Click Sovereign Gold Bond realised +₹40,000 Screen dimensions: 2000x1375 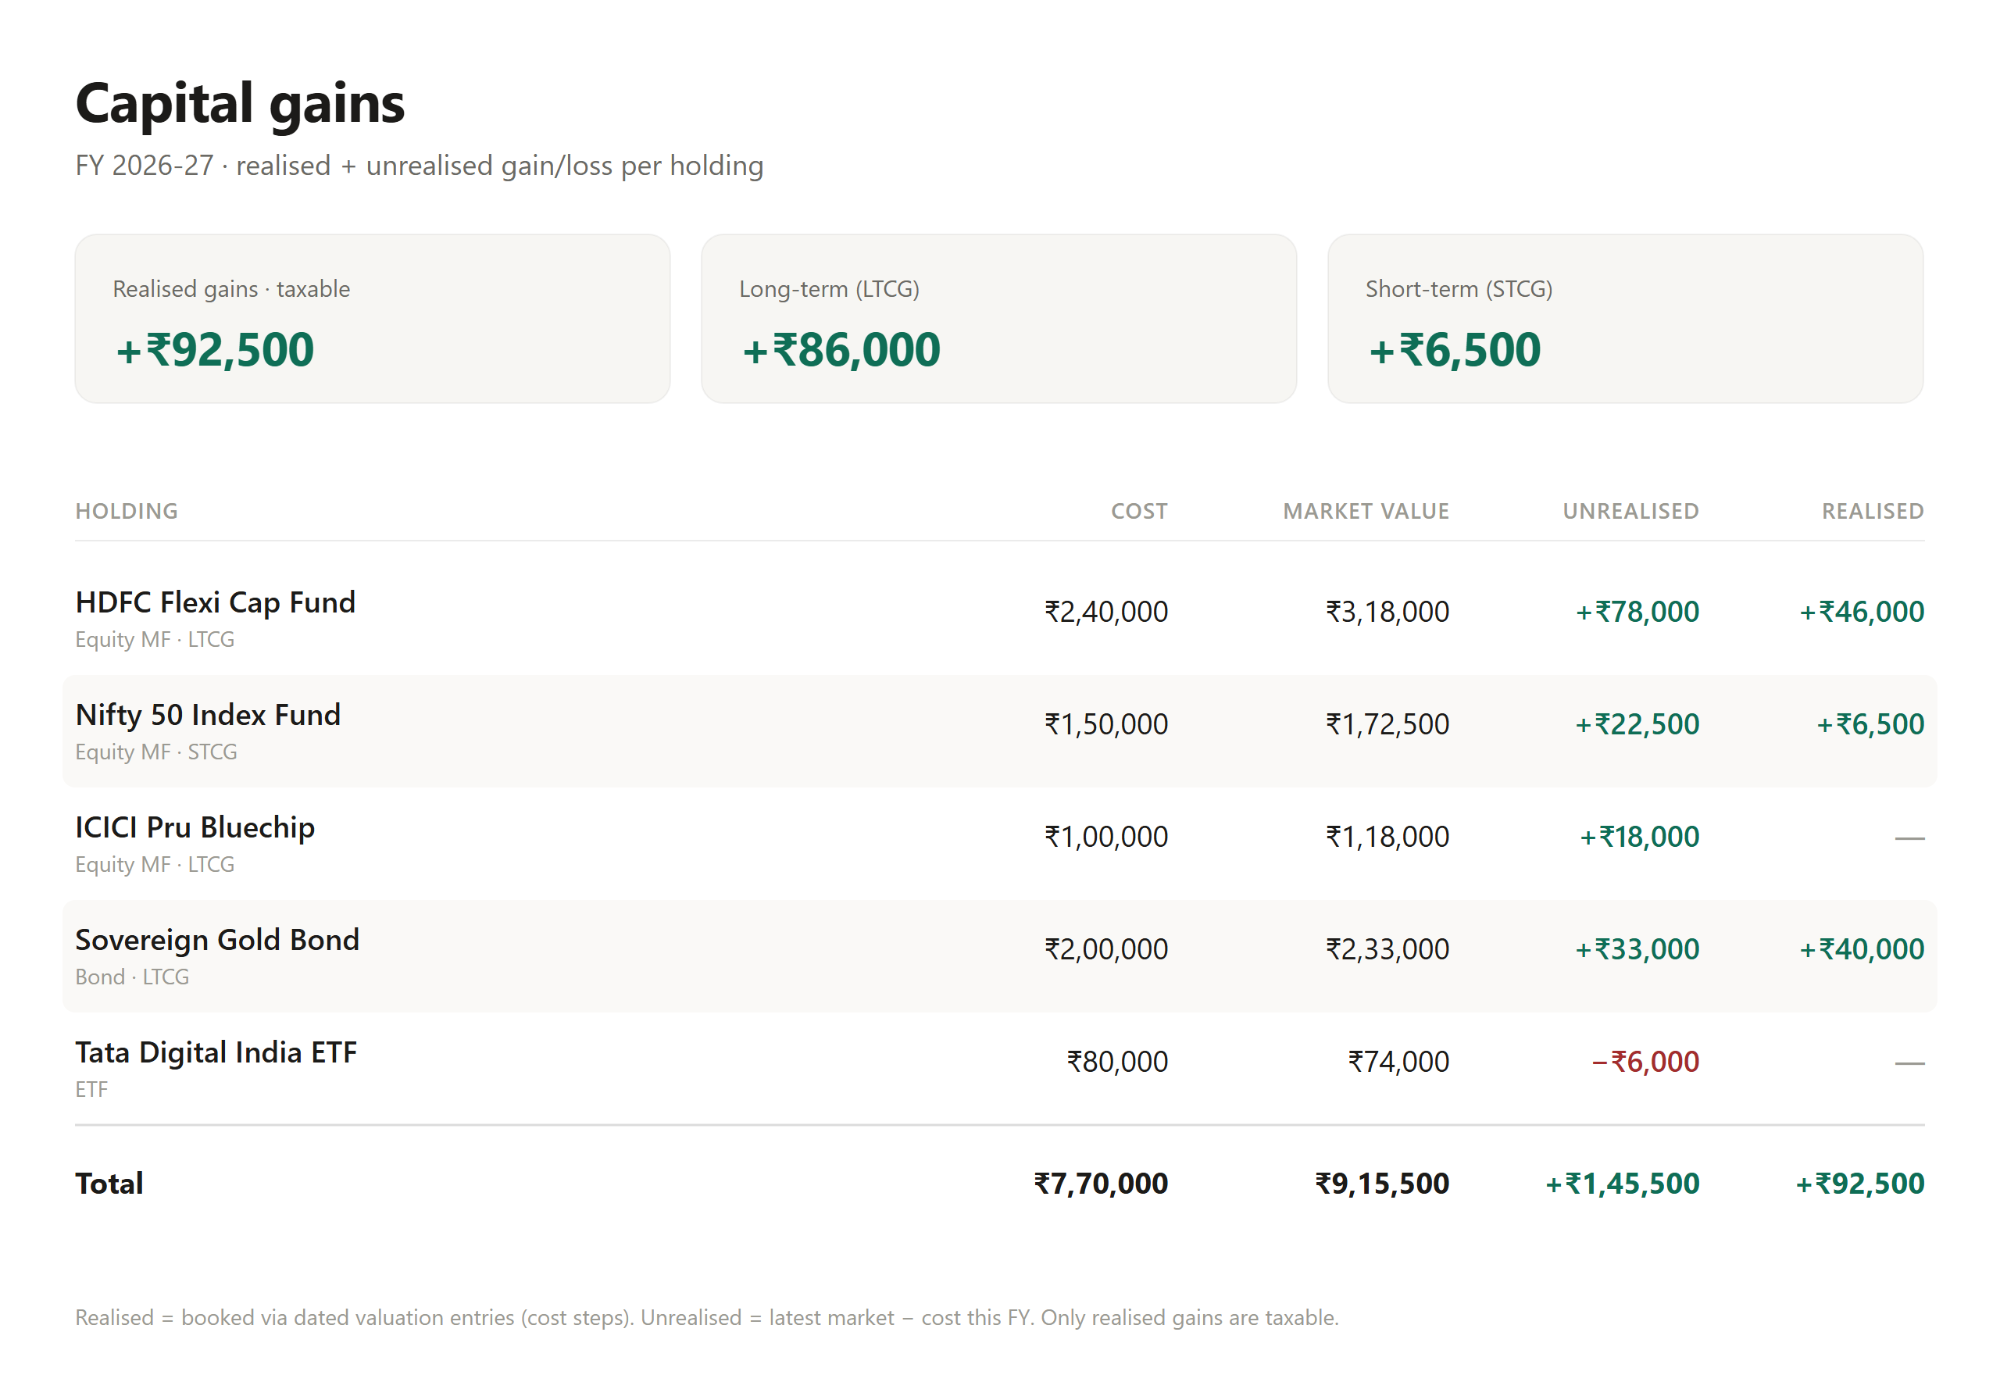pos(1861,949)
